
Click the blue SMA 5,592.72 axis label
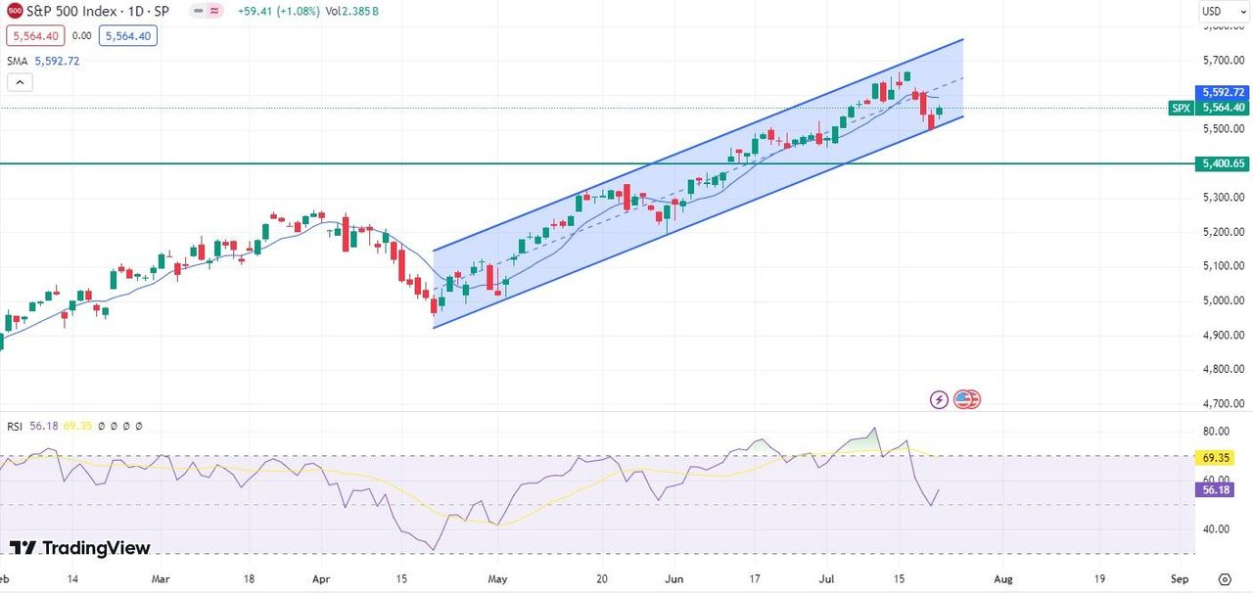(x=1223, y=92)
